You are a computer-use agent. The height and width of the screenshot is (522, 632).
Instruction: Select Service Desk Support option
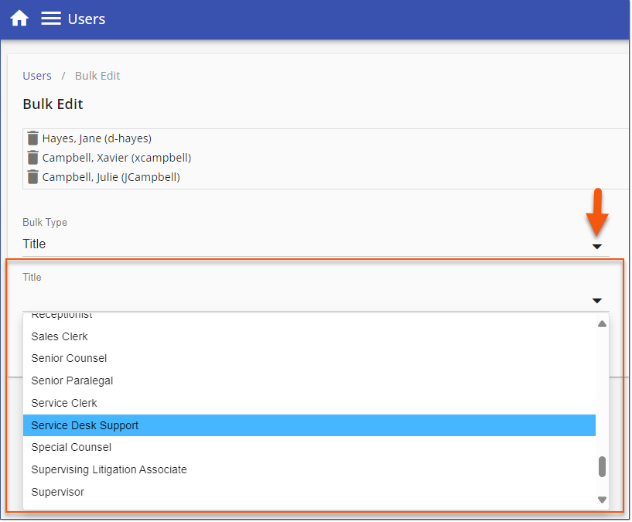tap(309, 425)
